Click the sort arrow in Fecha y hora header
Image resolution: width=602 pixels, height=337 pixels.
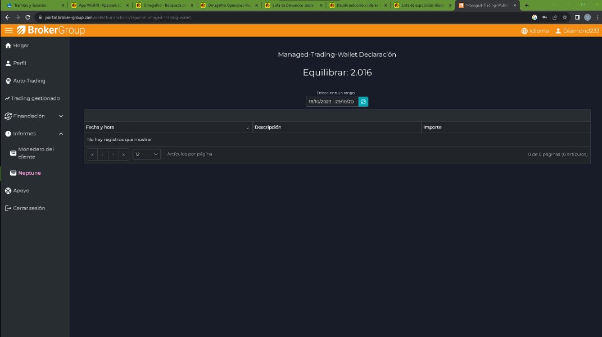248,127
